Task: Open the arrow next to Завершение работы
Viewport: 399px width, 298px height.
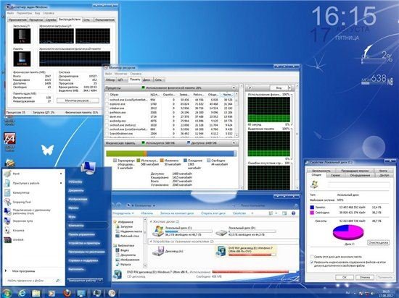Action: [101, 281]
